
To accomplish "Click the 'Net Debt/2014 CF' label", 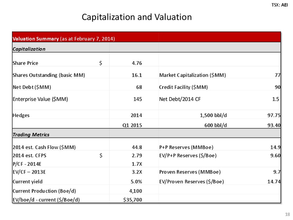I will (x=180, y=99).
